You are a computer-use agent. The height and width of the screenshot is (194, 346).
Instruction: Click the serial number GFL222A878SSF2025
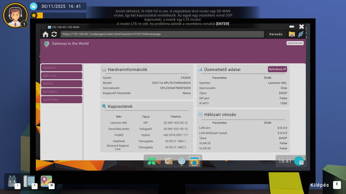click(175, 88)
